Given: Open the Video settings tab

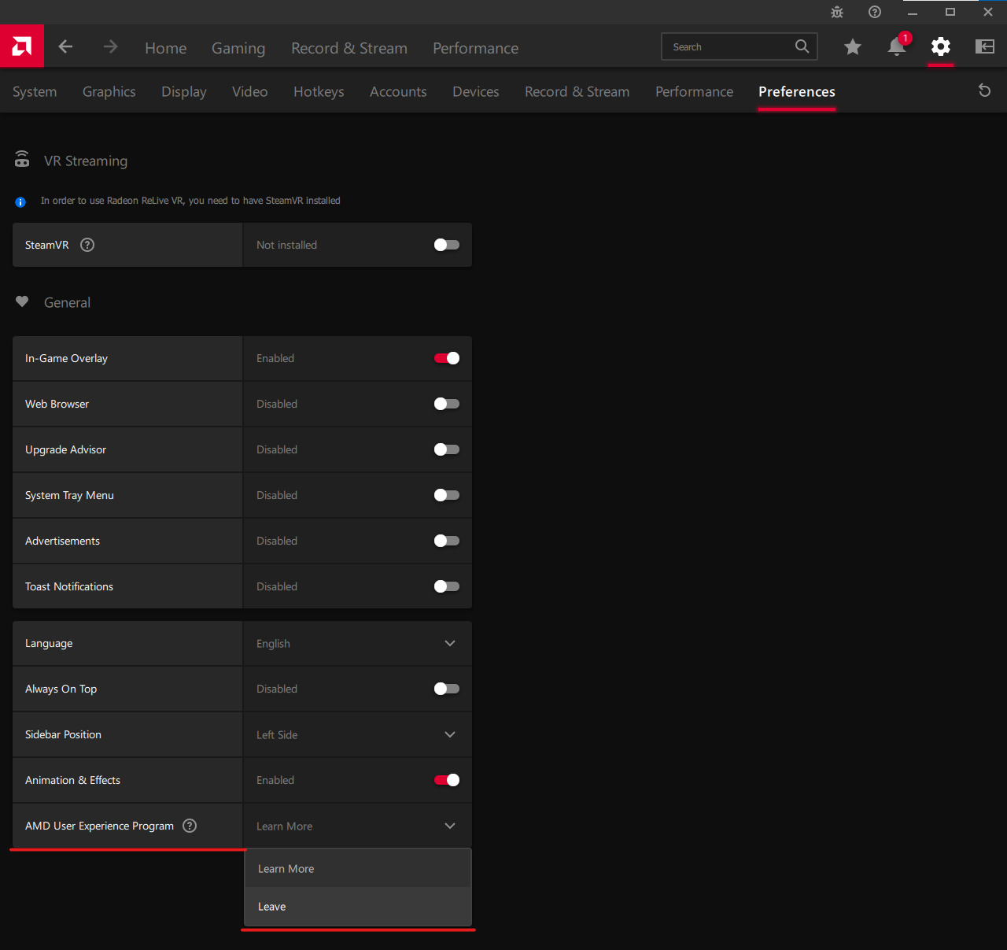Looking at the screenshot, I should tap(250, 91).
